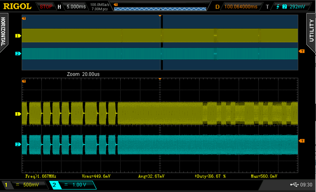Click the channel 1 marker in main view
Screen dimensions: 316x192
pos(18,35)
